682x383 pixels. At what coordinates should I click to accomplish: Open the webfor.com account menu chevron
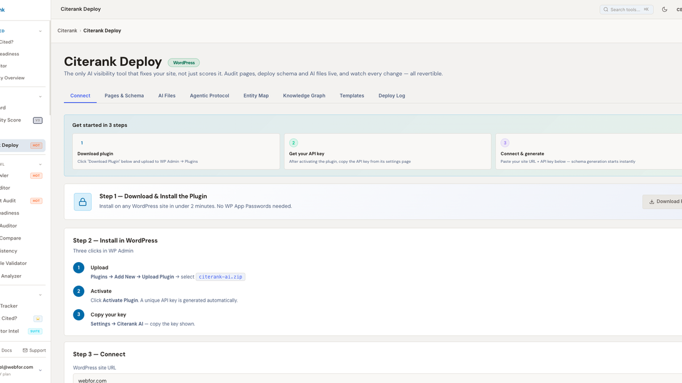point(40,370)
